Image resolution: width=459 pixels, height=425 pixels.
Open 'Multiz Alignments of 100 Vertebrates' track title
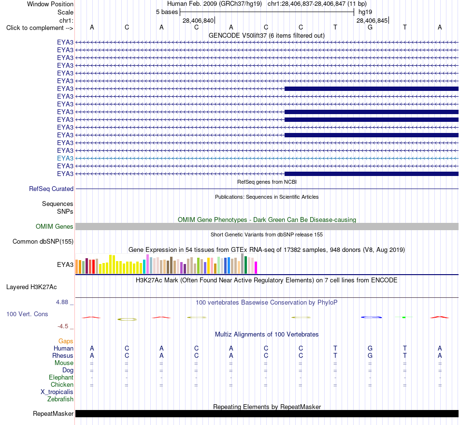[x=267, y=335]
